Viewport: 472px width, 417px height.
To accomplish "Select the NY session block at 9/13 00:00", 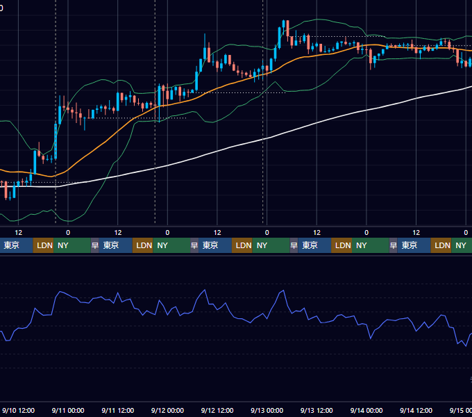I will click(271, 245).
